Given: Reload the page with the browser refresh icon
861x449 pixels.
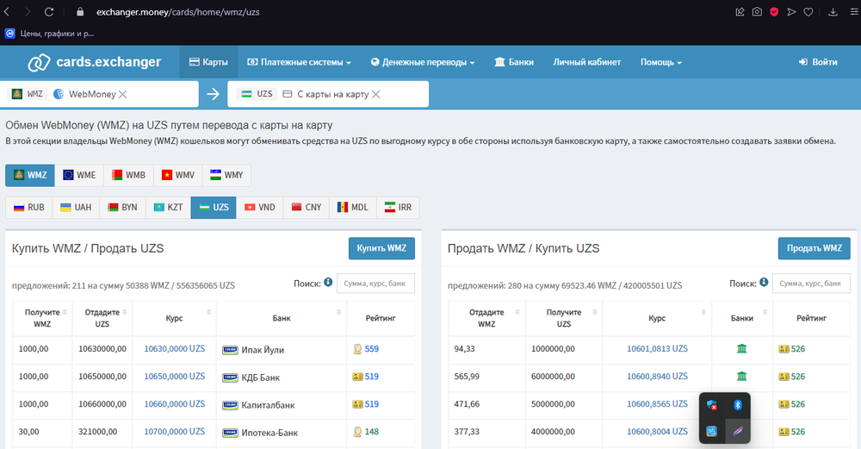Looking at the screenshot, I should pyautogui.click(x=48, y=12).
